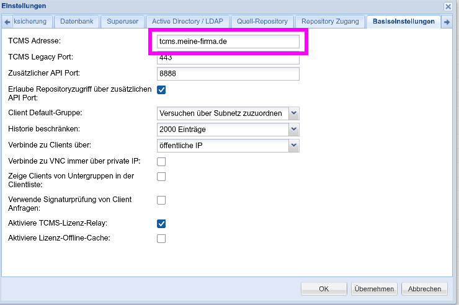Switch to the Superuser tab
Viewport: 459px width, 305px height.
tap(122, 21)
